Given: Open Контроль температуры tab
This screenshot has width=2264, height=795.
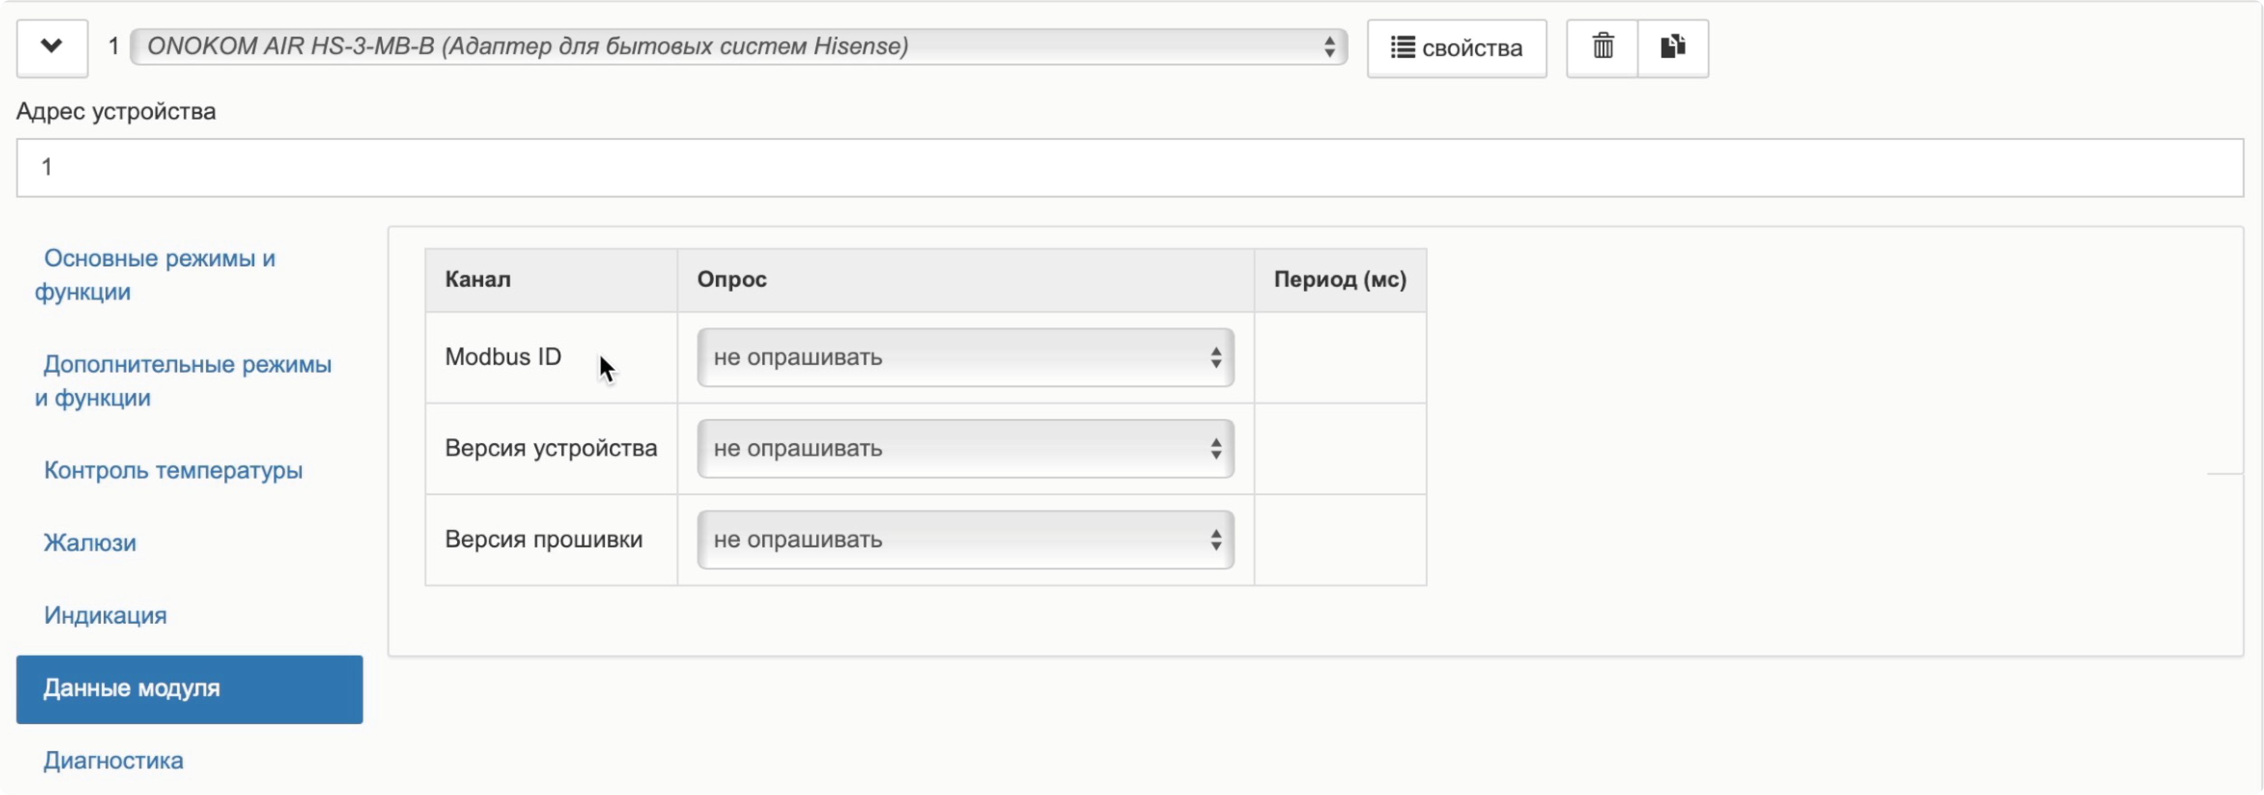Looking at the screenshot, I should (x=173, y=470).
